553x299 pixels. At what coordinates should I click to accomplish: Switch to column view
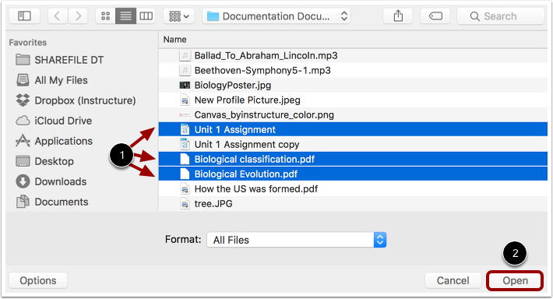[x=146, y=16]
